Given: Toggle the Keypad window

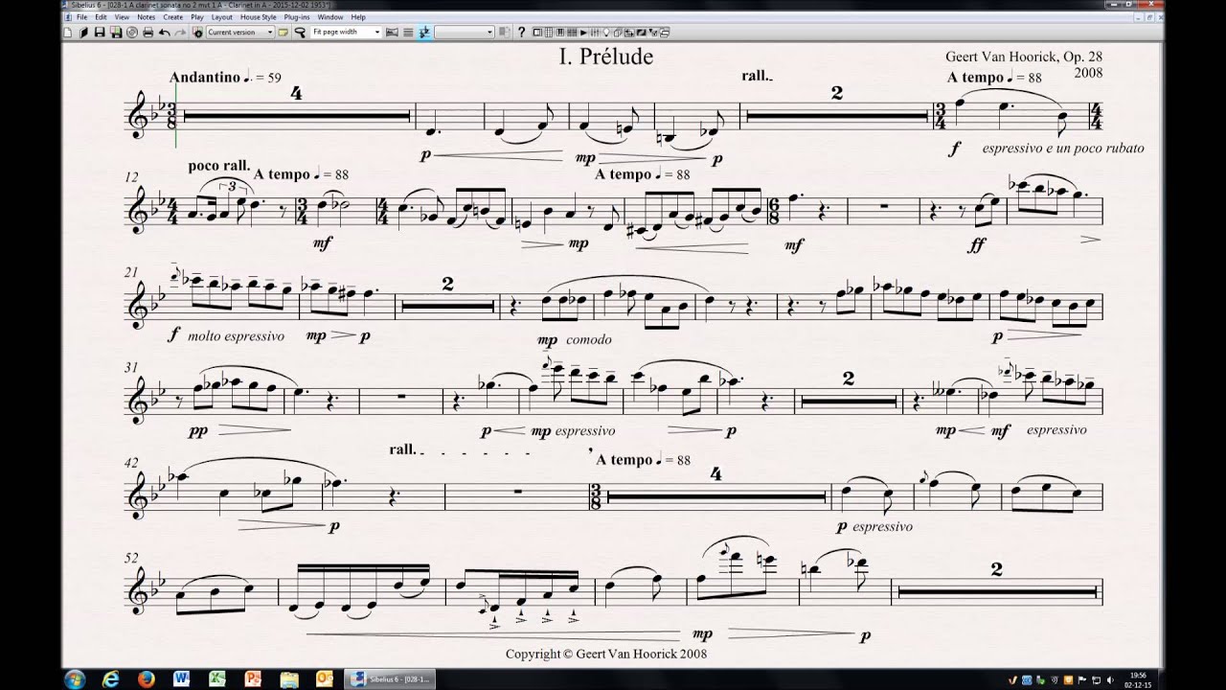Looking at the screenshot, I should 549,32.
